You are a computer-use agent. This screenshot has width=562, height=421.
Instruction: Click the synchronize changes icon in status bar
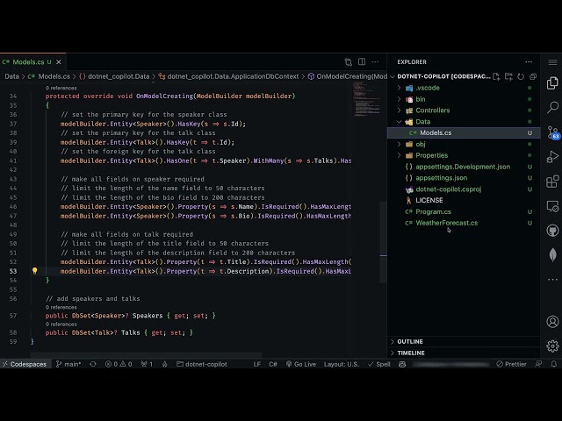click(x=93, y=364)
